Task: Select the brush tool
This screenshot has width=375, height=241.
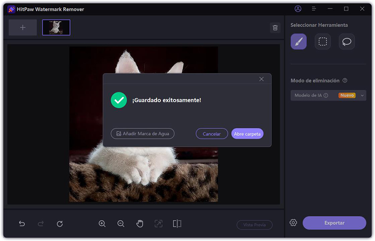Action: pyautogui.click(x=298, y=42)
